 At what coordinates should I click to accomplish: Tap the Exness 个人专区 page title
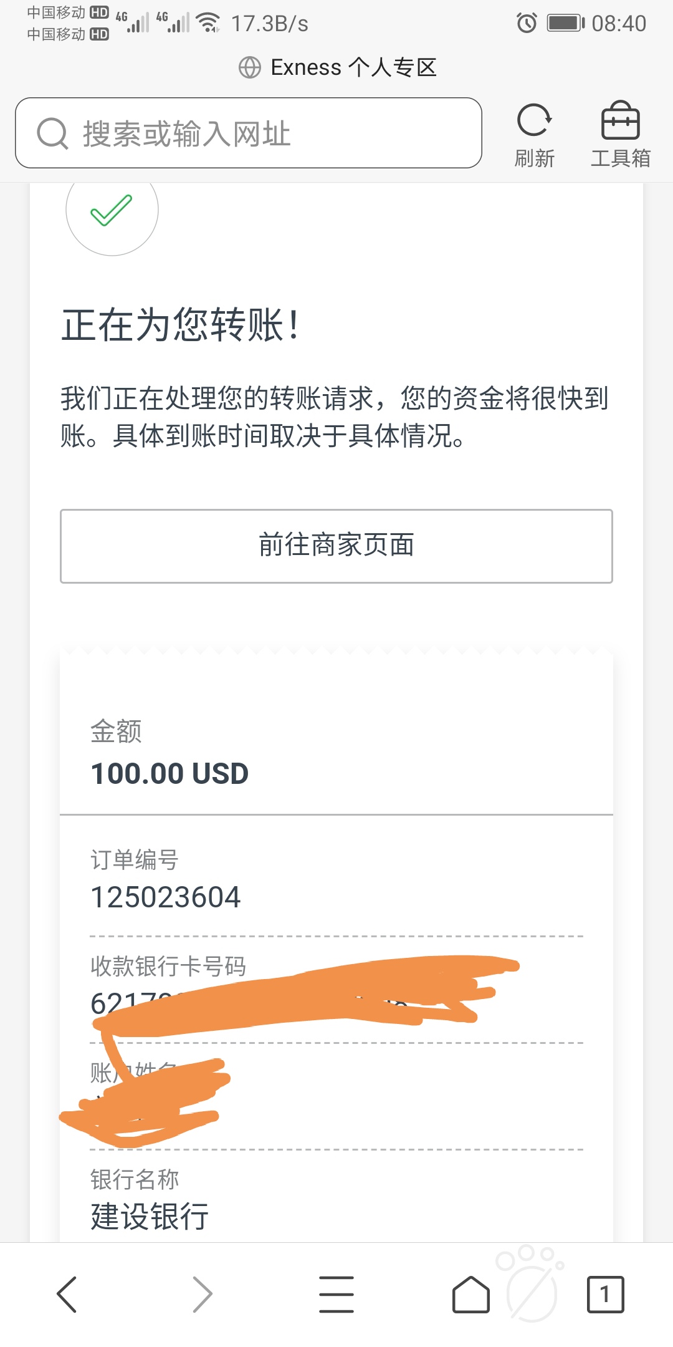[353, 67]
